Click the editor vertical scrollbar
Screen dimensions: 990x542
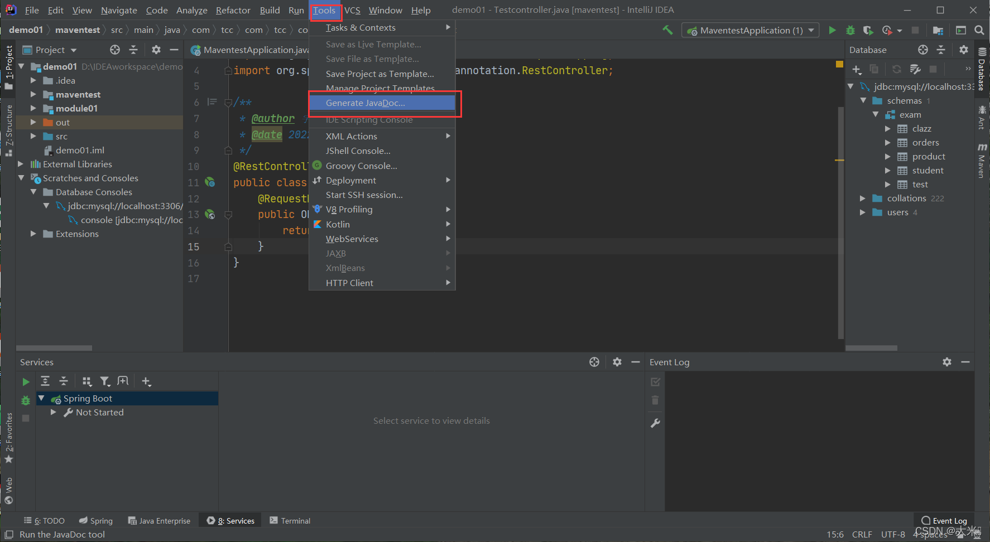point(840,223)
